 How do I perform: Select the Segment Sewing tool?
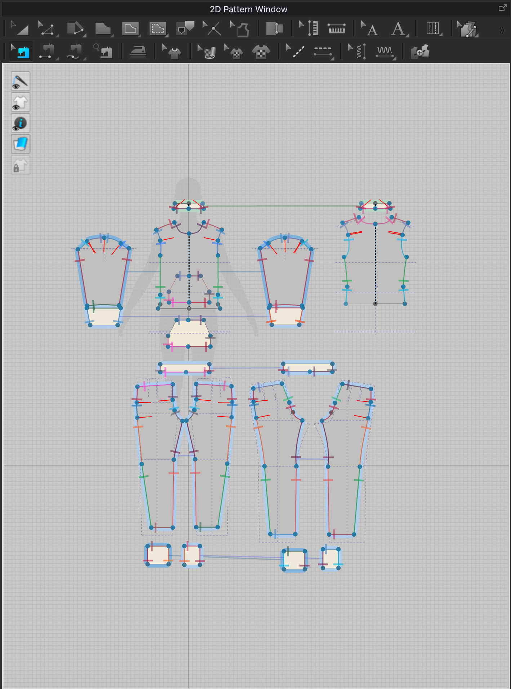48,52
